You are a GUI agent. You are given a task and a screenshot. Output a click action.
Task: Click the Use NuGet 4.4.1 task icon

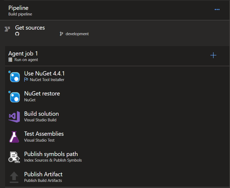tap(14, 77)
